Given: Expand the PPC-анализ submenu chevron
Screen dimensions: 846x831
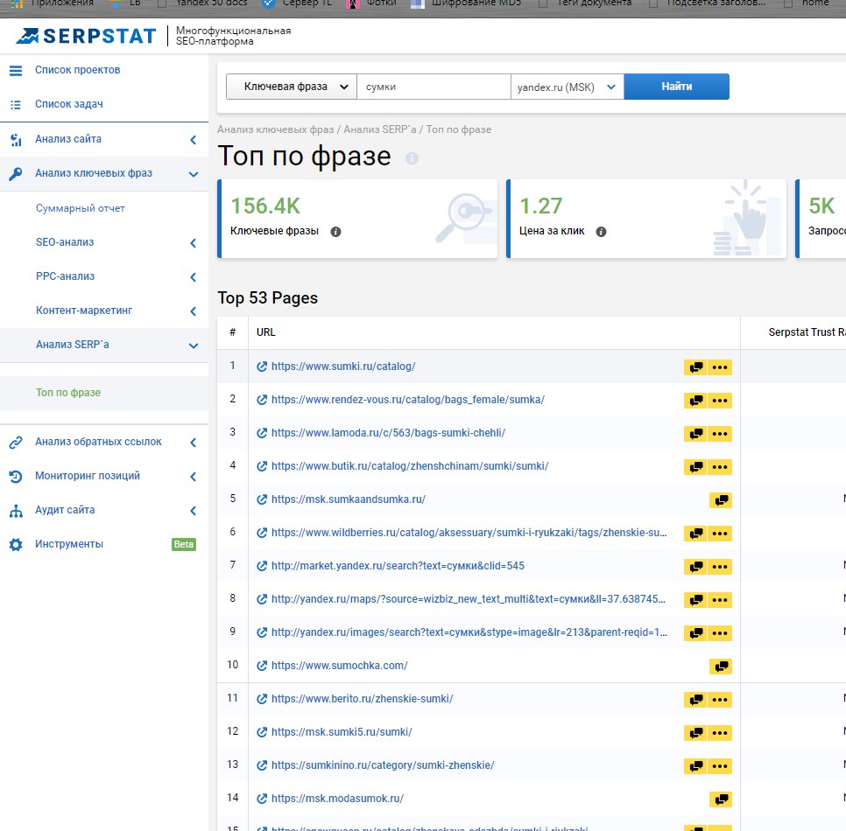Looking at the screenshot, I should 194,277.
